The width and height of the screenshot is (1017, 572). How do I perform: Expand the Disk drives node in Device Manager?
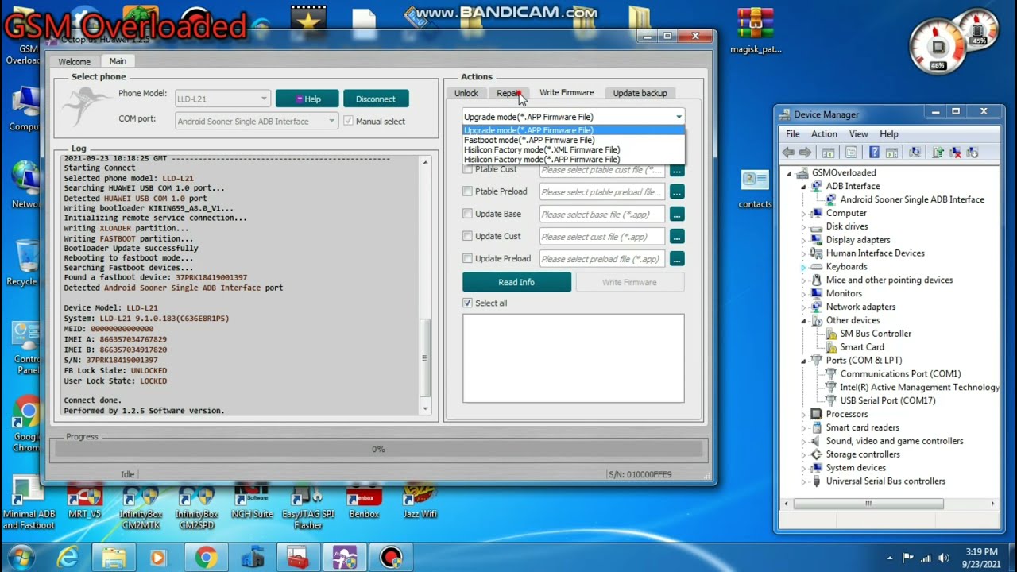click(x=803, y=226)
